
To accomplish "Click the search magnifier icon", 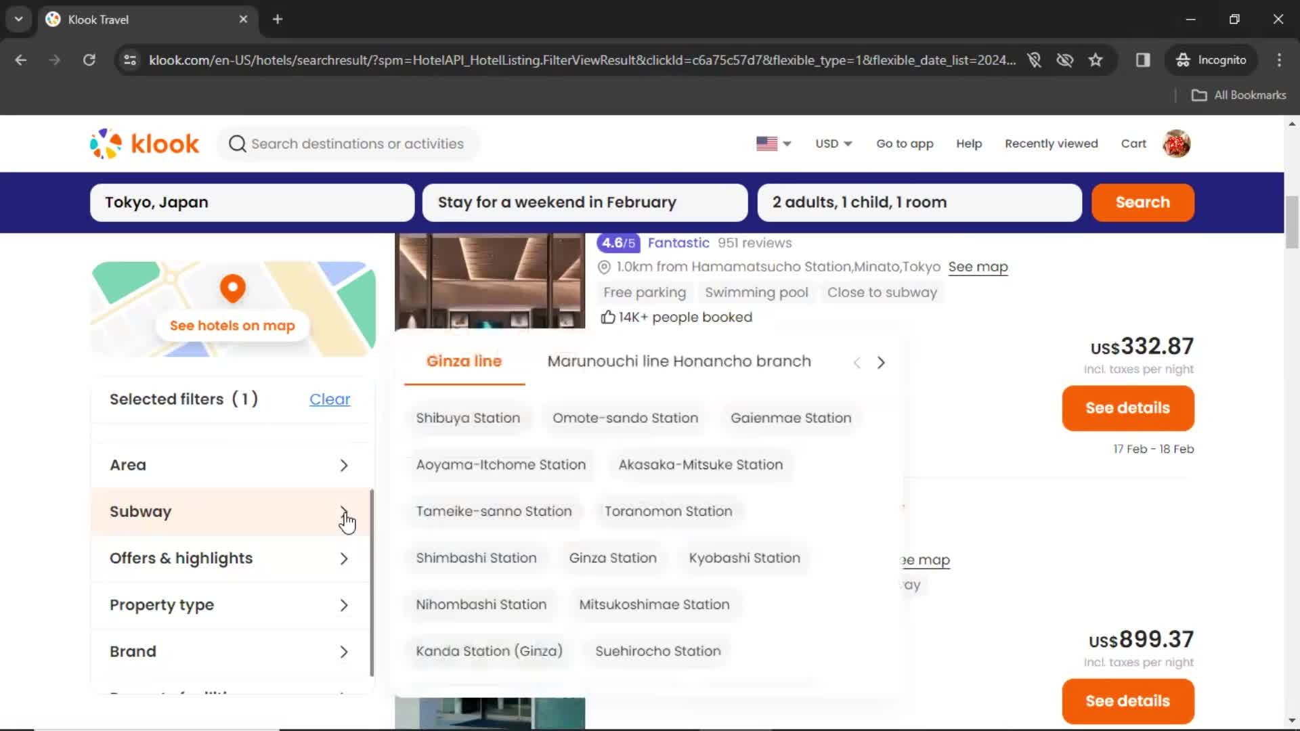I will coord(237,143).
